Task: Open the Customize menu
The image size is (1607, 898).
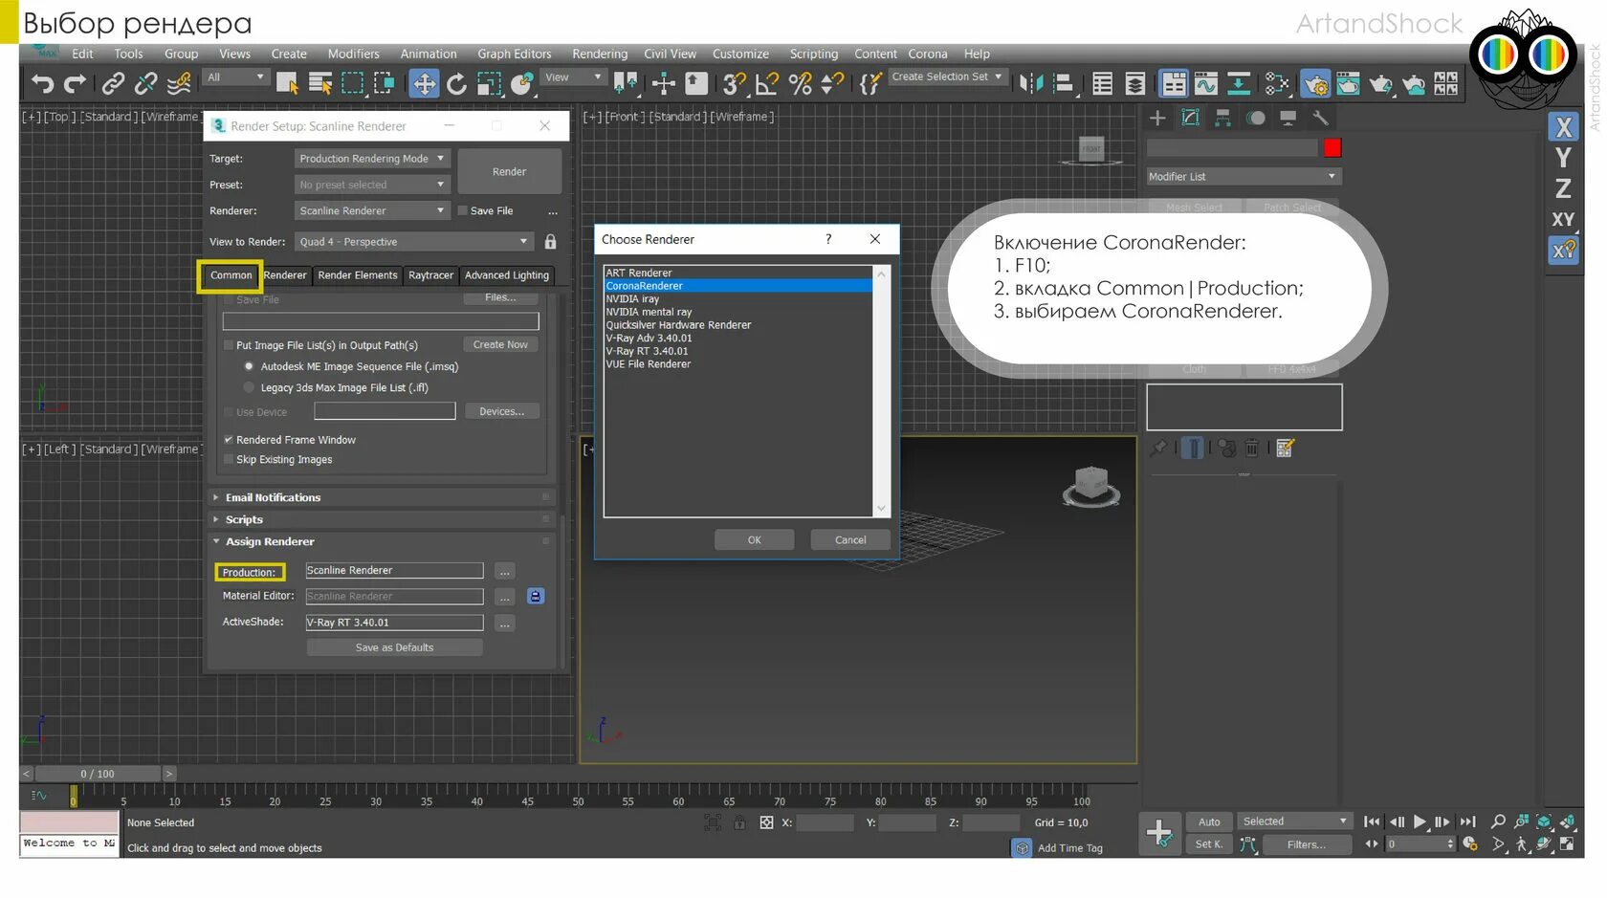Action: click(x=740, y=54)
